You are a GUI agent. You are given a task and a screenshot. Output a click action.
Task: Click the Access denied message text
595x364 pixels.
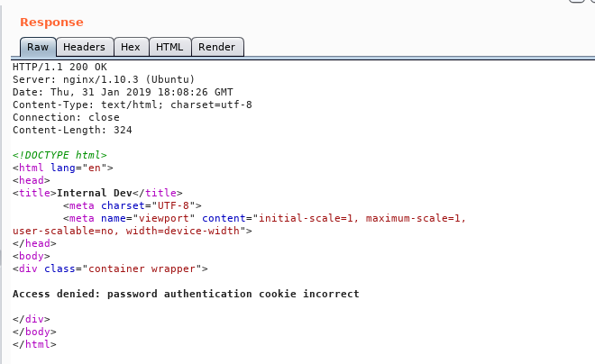186,294
